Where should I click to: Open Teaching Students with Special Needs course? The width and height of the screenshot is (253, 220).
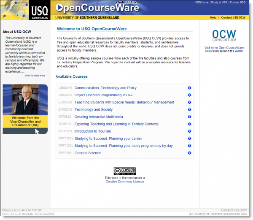(x=124, y=102)
